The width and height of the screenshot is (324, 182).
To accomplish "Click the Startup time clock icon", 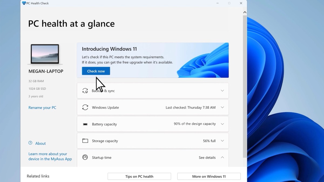I will coord(85,157).
